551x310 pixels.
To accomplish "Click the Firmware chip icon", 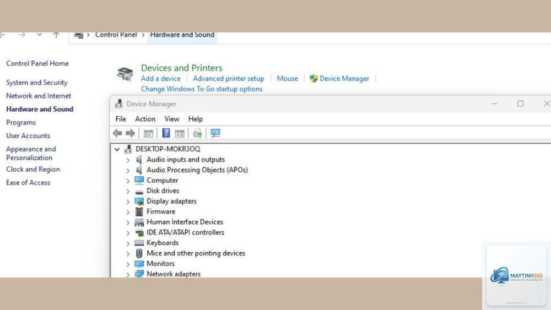I will pyautogui.click(x=139, y=211).
